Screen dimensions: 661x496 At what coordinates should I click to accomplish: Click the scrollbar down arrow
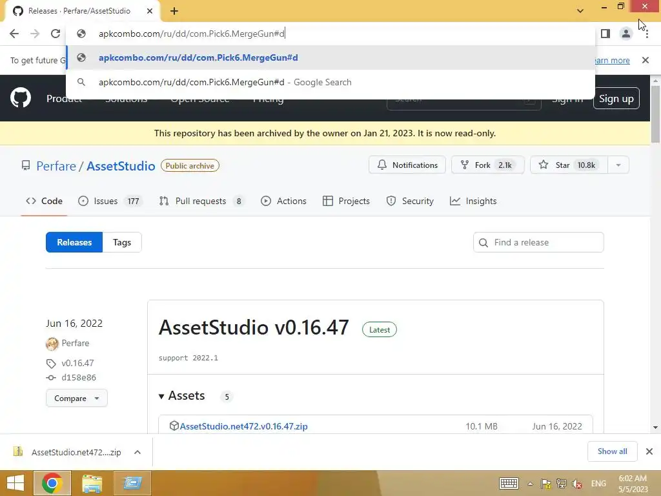[x=656, y=428]
